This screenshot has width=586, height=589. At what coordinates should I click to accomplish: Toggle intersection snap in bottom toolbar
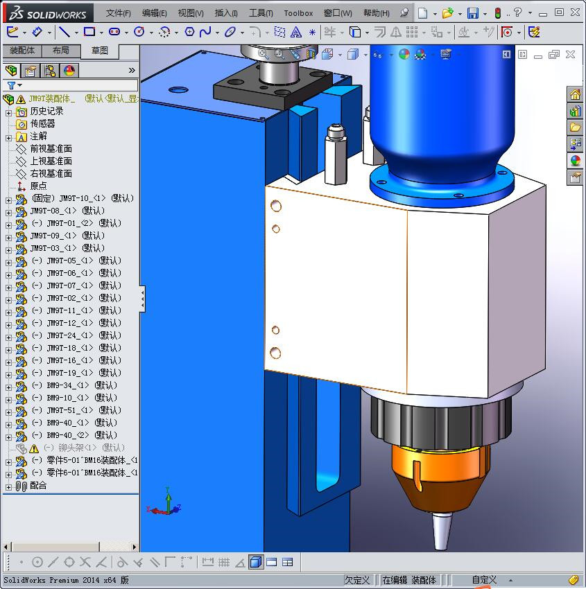point(85,563)
